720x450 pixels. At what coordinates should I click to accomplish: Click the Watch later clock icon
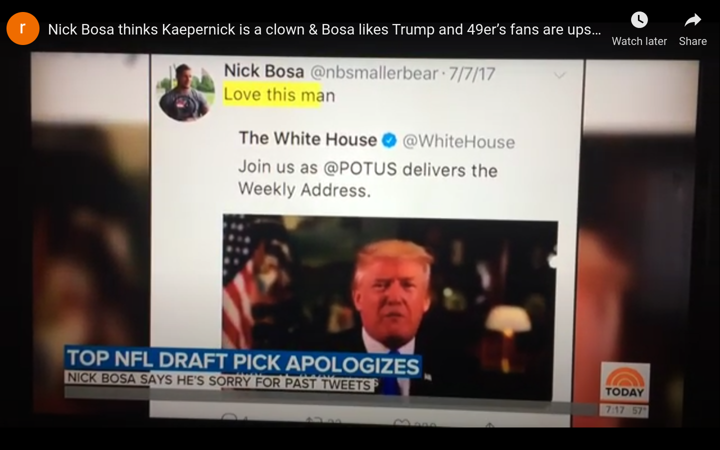[x=639, y=20]
